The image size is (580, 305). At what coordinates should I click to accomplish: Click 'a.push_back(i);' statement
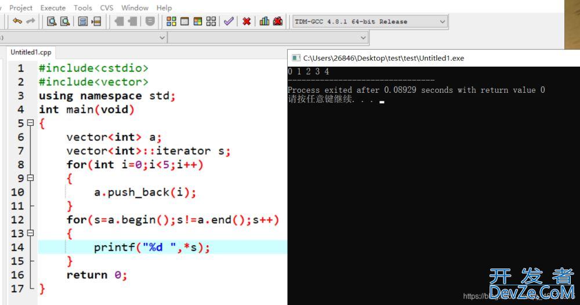coord(144,193)
